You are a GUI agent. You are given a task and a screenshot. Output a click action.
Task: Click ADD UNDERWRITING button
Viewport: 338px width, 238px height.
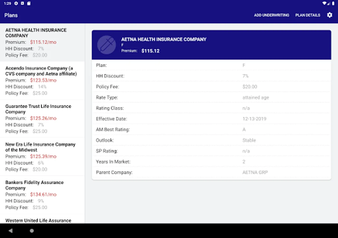(271, 15)
